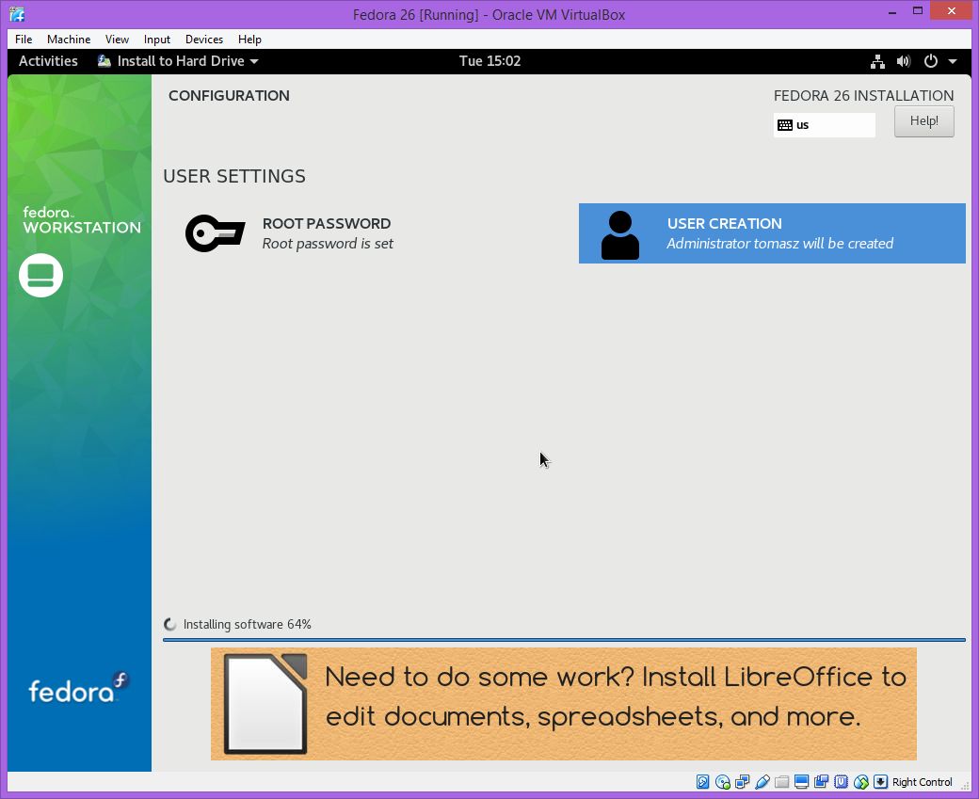Open the VirtualBox View menu
The height and width of the screenshot is (799, 979).
[117, 40]
